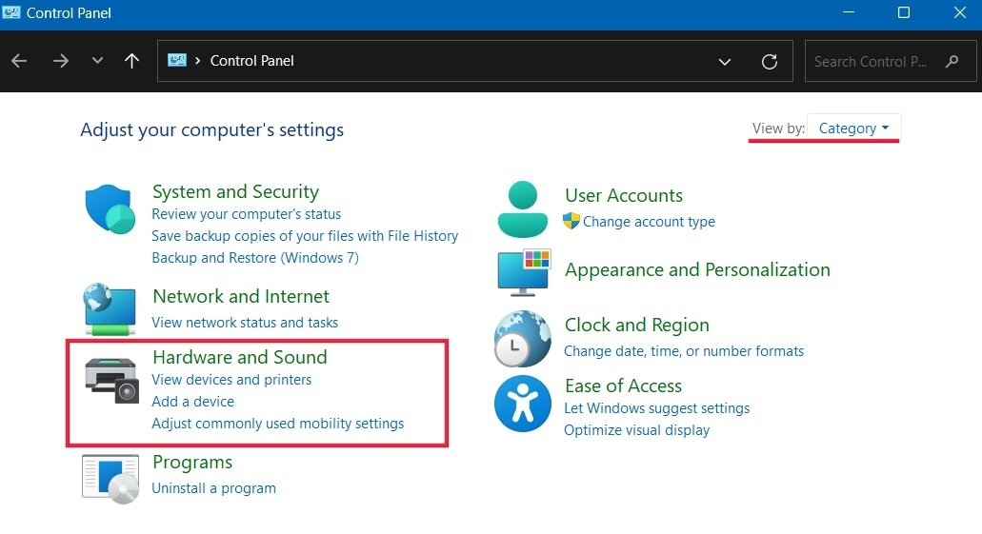Open Review your computer's status

click(246, 214)
